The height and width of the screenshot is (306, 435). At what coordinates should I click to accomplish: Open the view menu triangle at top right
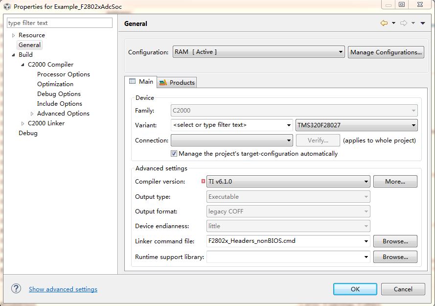coord(423,23)
